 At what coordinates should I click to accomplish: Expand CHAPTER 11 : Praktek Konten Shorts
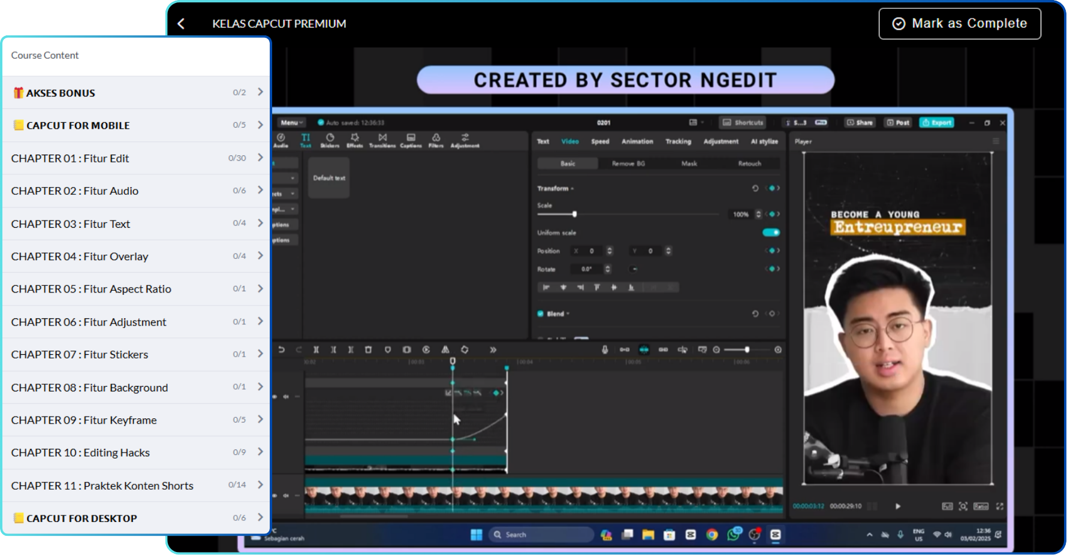(x=135, y=485)
